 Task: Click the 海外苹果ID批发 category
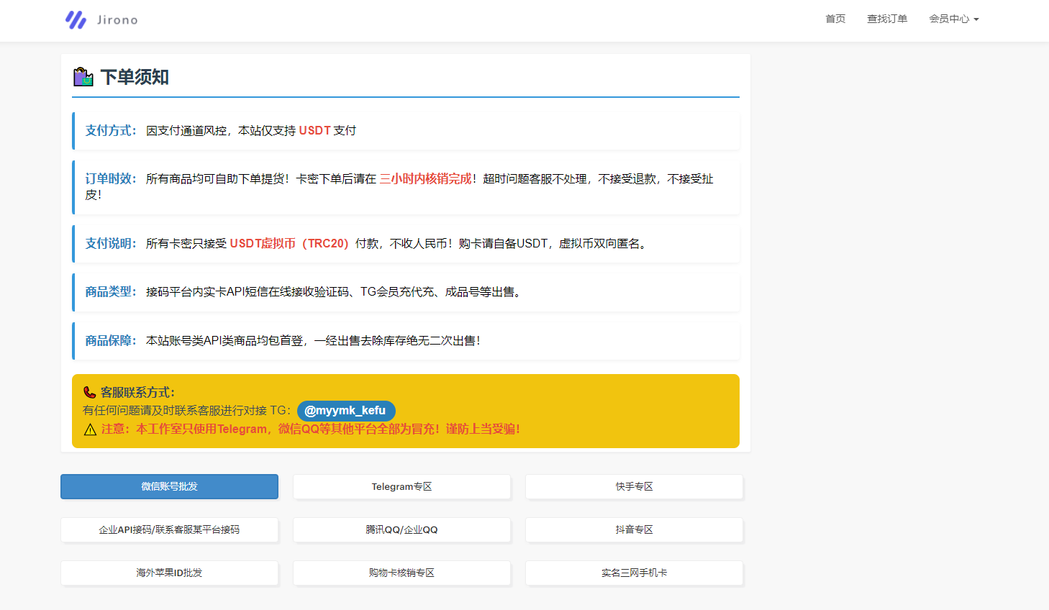tap(169, 573)
